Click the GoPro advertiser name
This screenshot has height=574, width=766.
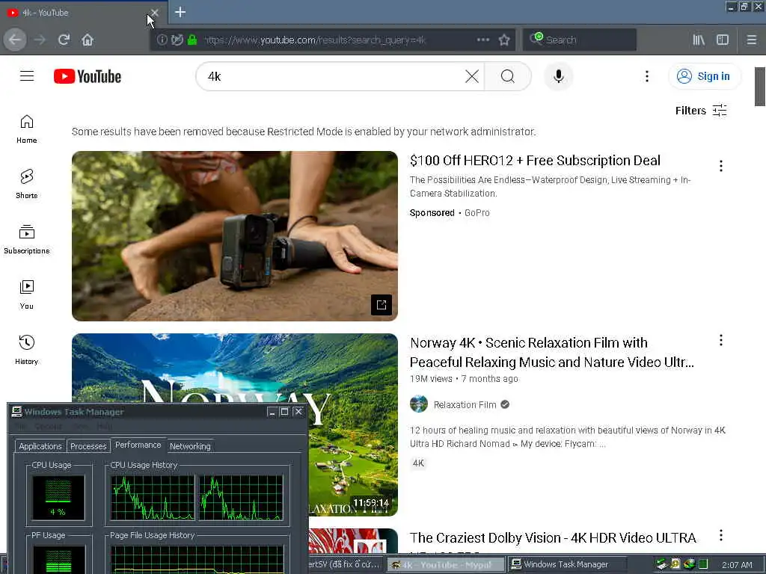point(477,213)
